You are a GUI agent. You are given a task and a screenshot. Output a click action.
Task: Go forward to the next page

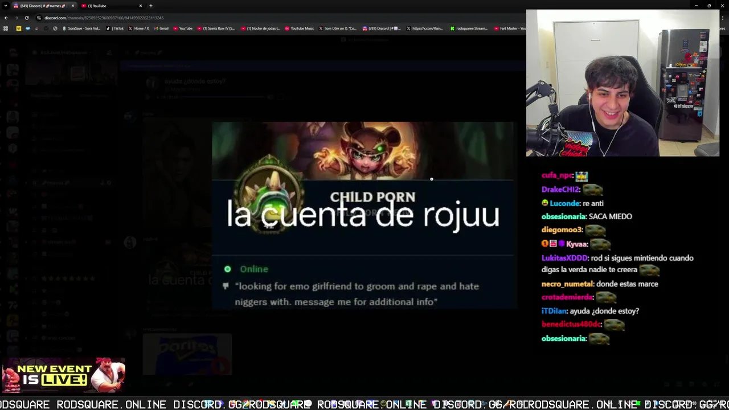pyautogui.click(x=16, y=18)
